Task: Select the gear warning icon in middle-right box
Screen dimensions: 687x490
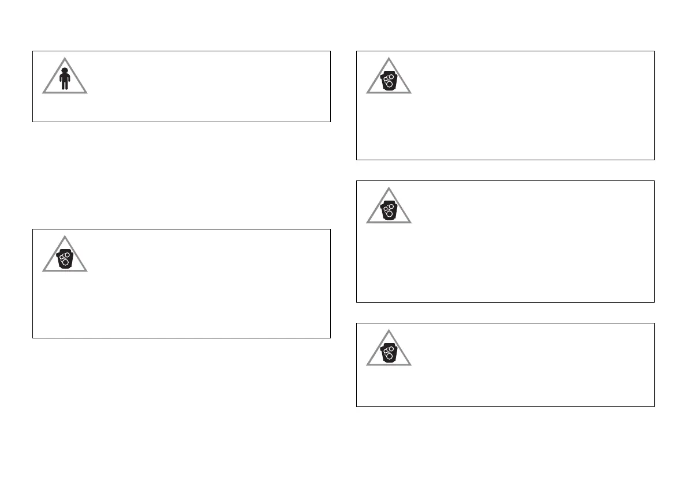Action: [389, 206]
